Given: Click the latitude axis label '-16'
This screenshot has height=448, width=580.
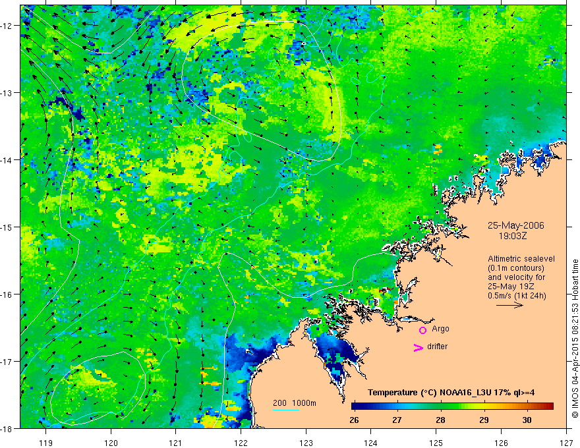Looking at the screenshot, I should pyautogui.click(x=7, y=294).
